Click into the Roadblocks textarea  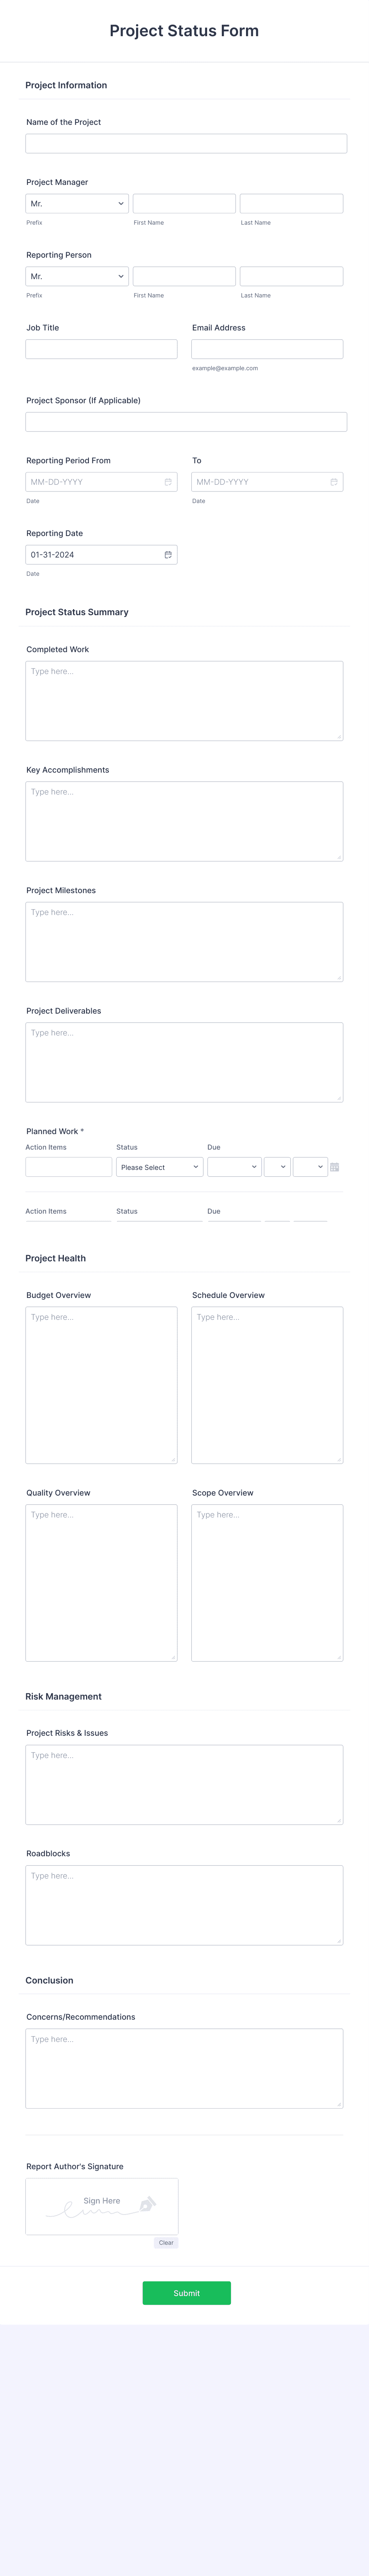pos(184,1905)
